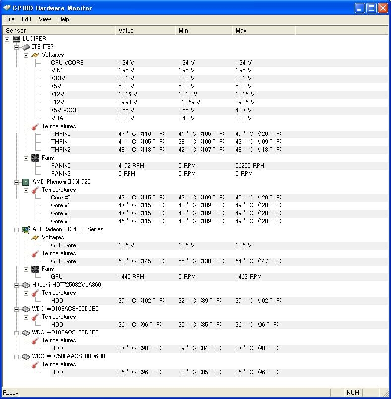The width and height of the screenshot is (391, 399).
Task: Maximize the Hardware Monitor window
Action: point(371,8)
